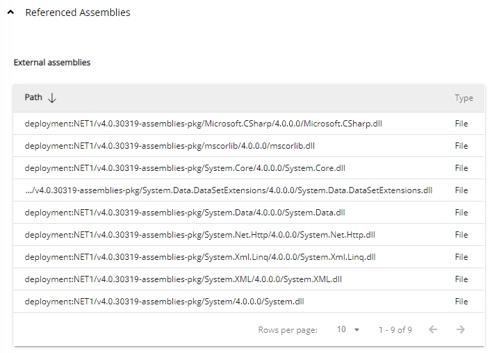Collapse the Referenced Assemblies section chevron
Viewport: 492px width, 353px height.
[10, 13]
